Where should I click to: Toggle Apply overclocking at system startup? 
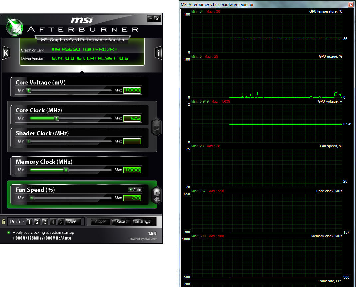pyautogui.click(x=9, y=232)
